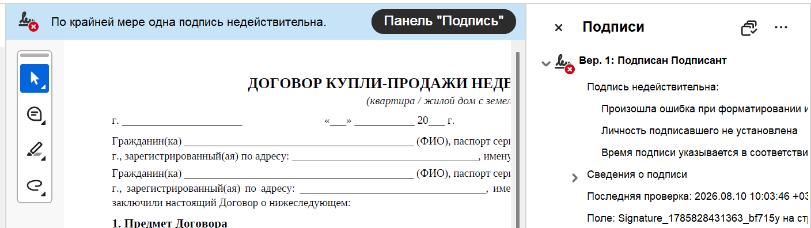Close the Подписи panel with X
811x228 pixels.
pyautogui.click(x=558, y=27)
